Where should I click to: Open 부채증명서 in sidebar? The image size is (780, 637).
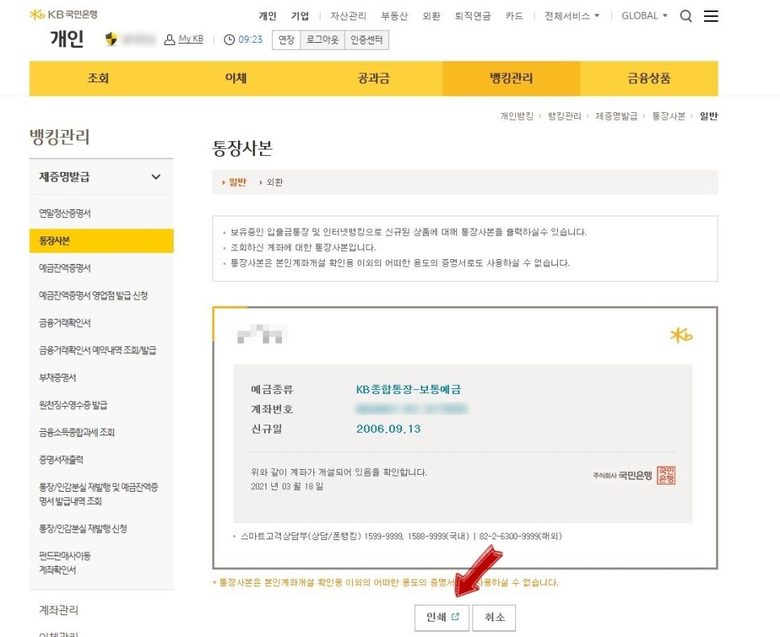tap(57, 377)
